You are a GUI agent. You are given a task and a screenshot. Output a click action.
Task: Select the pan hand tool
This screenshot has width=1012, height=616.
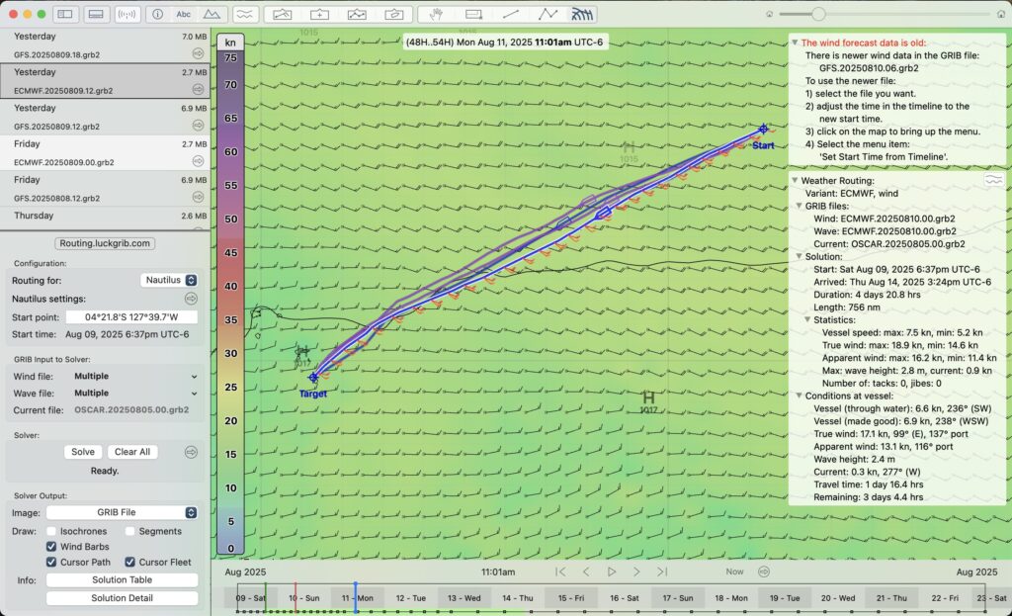[x=437, y=15]
